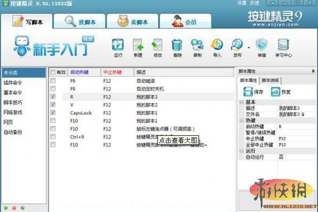
Task: Sort by the 中止热键 column header
Action: tap(117, 72)
